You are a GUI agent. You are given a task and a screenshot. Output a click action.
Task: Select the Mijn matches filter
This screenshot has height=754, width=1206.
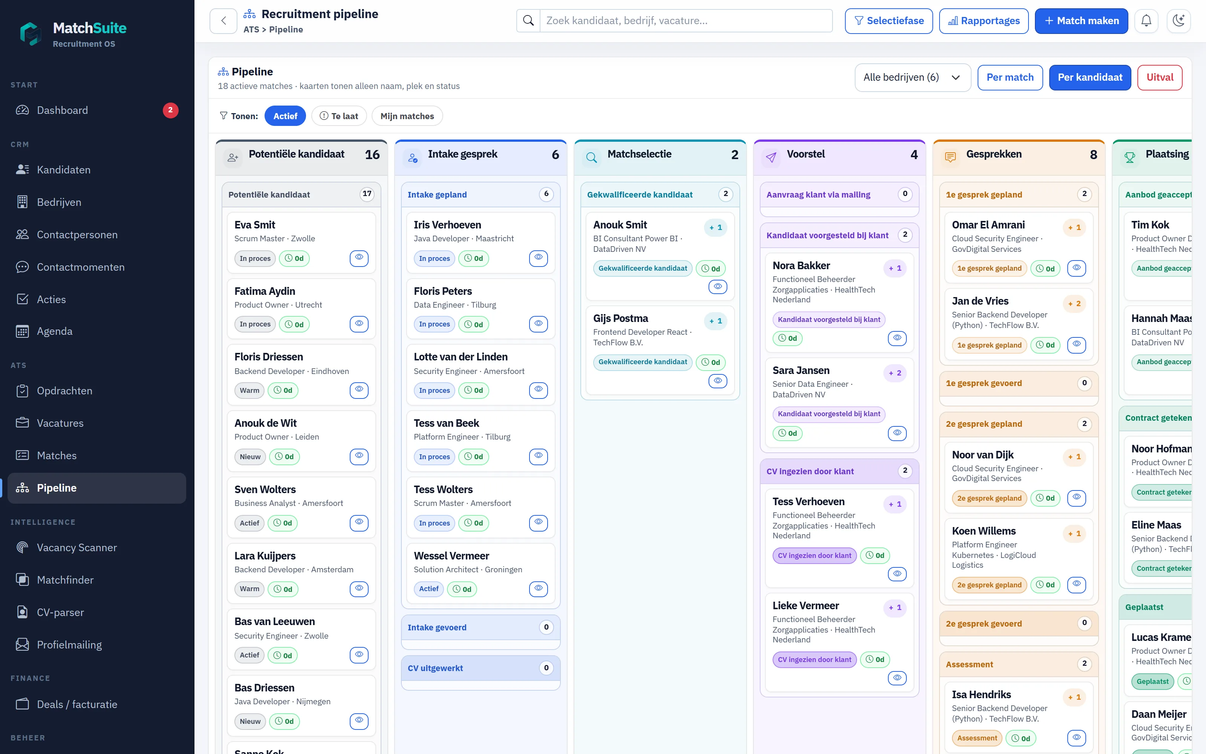pos(407,116)
